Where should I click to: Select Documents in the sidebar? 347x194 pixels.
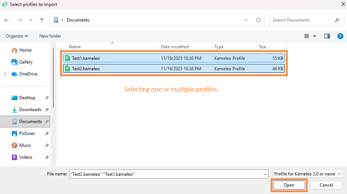point(25,122)
